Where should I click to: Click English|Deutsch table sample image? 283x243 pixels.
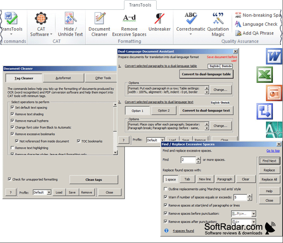(x=220, y=66)
